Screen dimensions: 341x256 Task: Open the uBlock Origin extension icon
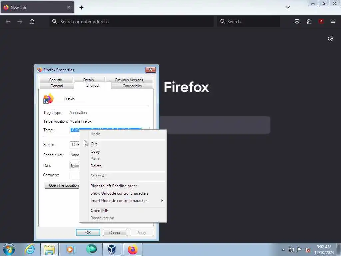click(x=321, y=21)
